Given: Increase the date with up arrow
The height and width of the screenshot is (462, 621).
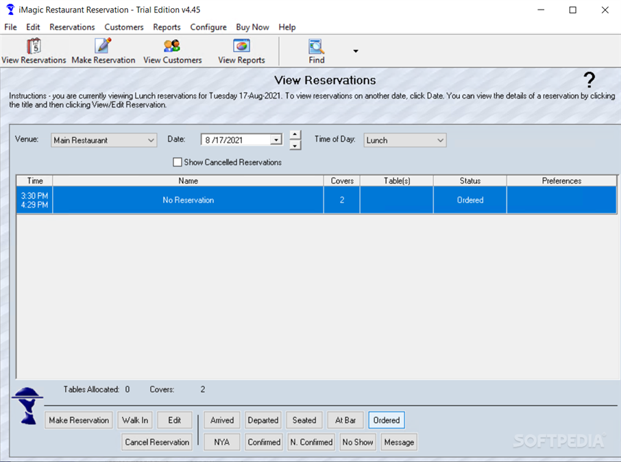Looking at the screenshot, I should point(295,135).
